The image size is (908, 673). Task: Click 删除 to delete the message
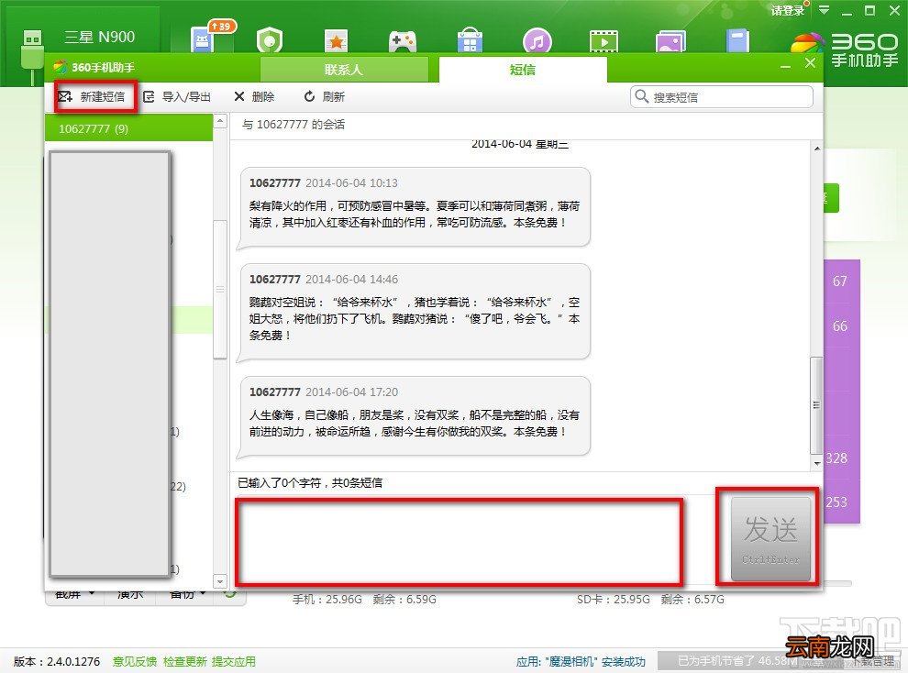(254, 96)
